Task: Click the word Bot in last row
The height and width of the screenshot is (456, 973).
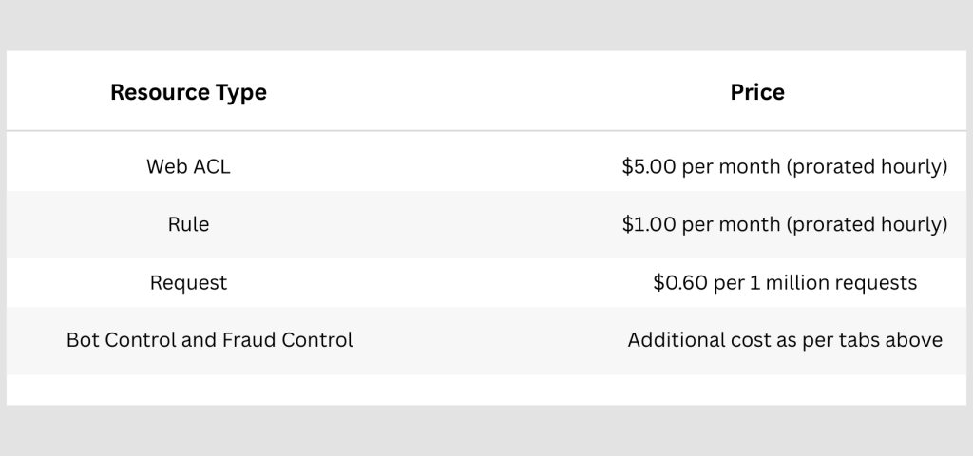Action: [83, 340]
